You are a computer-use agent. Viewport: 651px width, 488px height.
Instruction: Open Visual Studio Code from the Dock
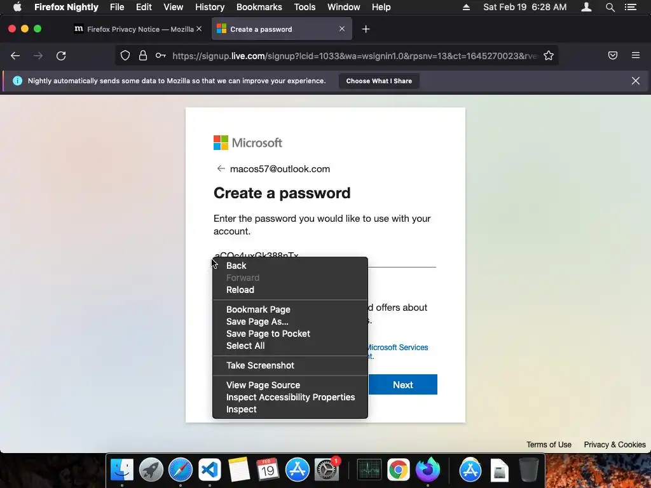pos(209,470)
